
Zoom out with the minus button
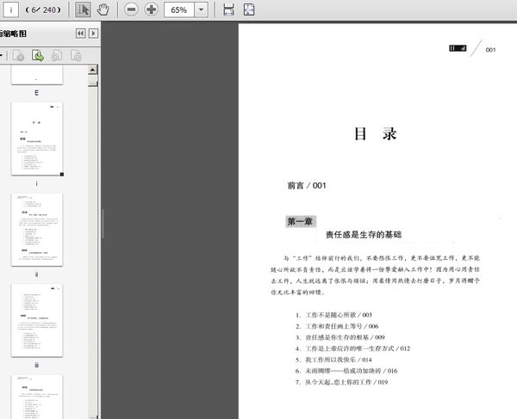point(131,9)
